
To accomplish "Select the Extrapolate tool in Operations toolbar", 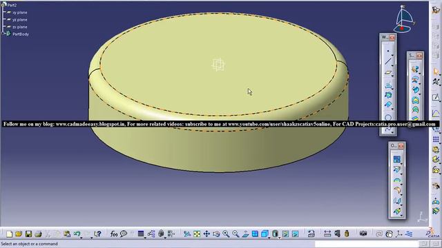I will (396, 211).
